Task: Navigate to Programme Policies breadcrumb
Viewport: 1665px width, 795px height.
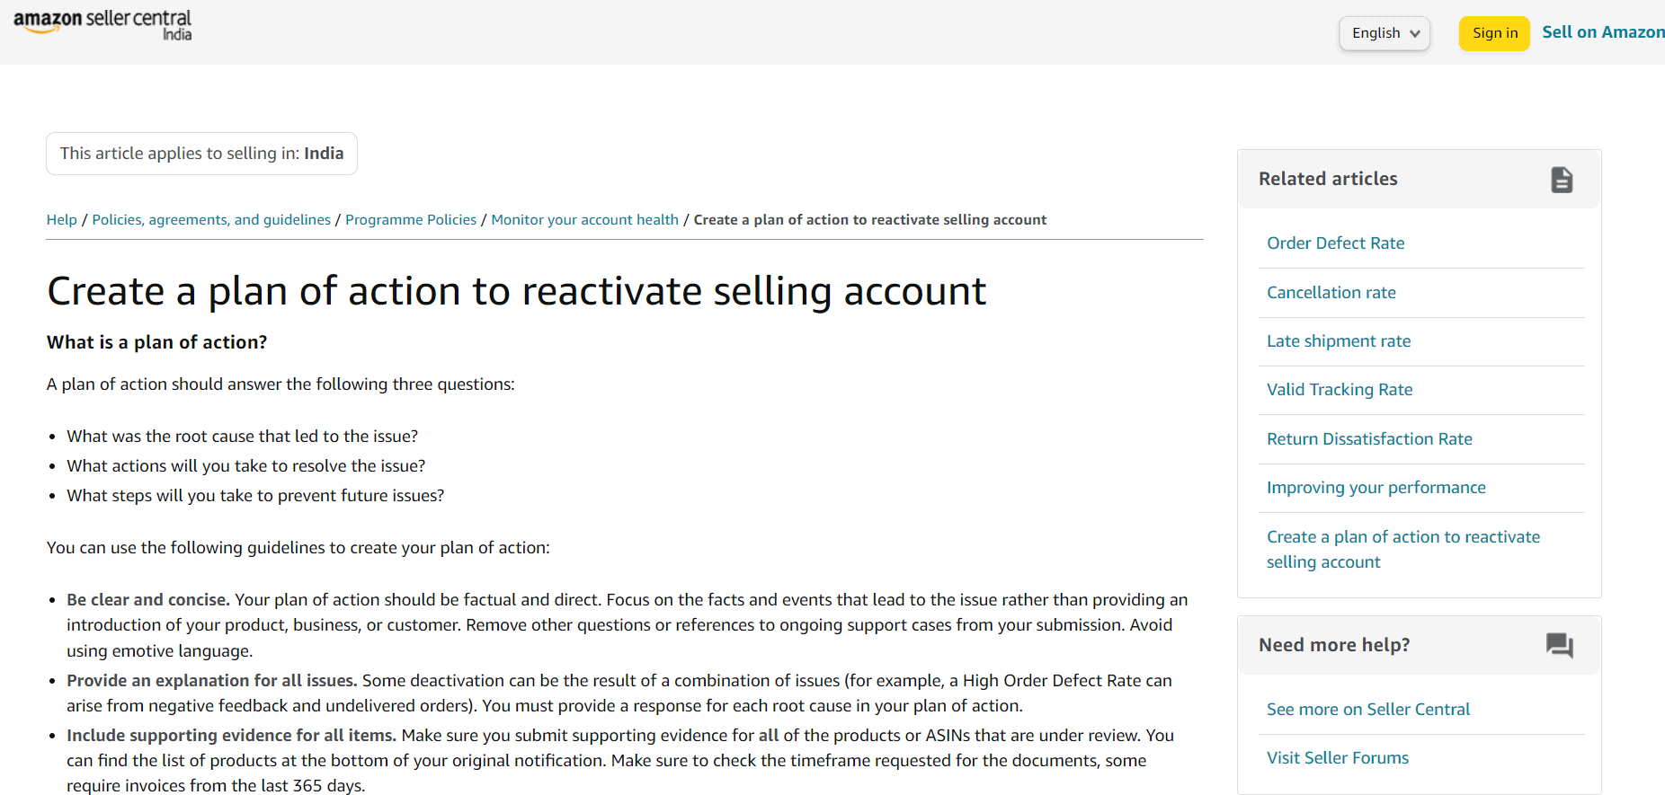Action: pos(411,220)
